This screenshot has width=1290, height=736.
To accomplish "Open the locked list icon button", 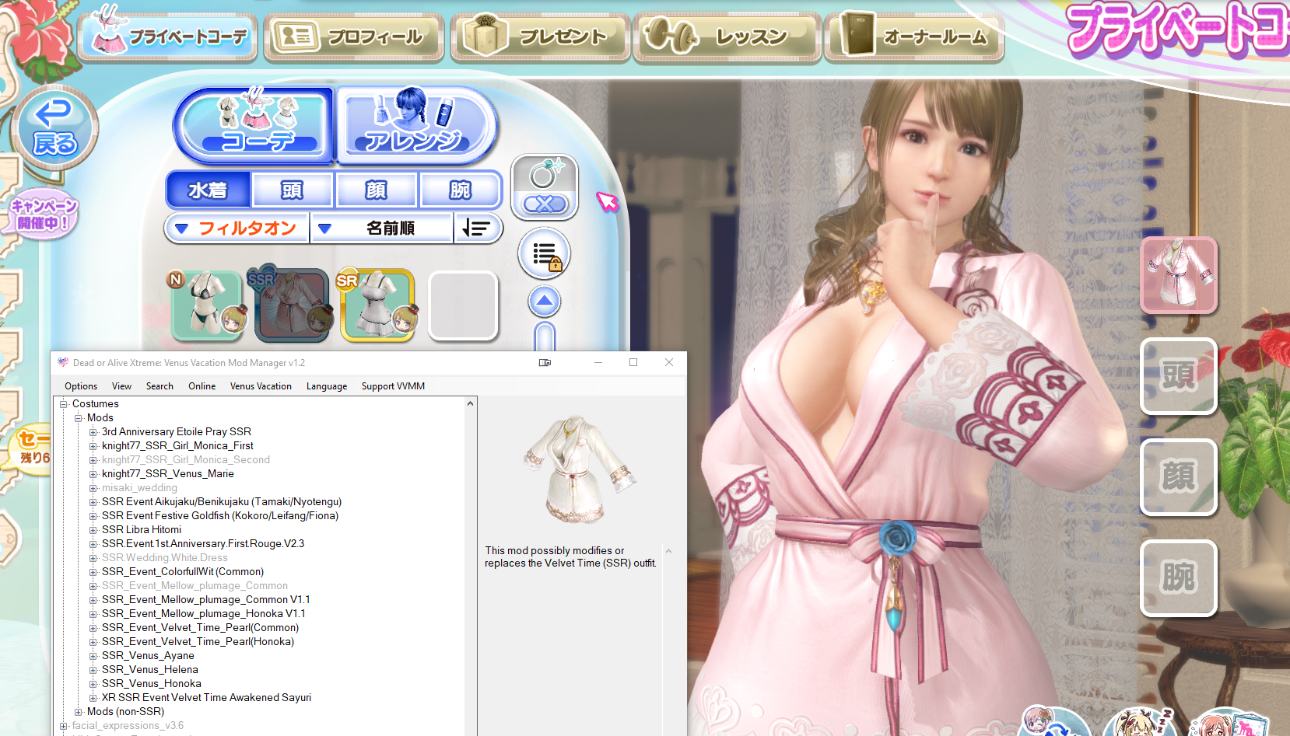I will (545, 254).
